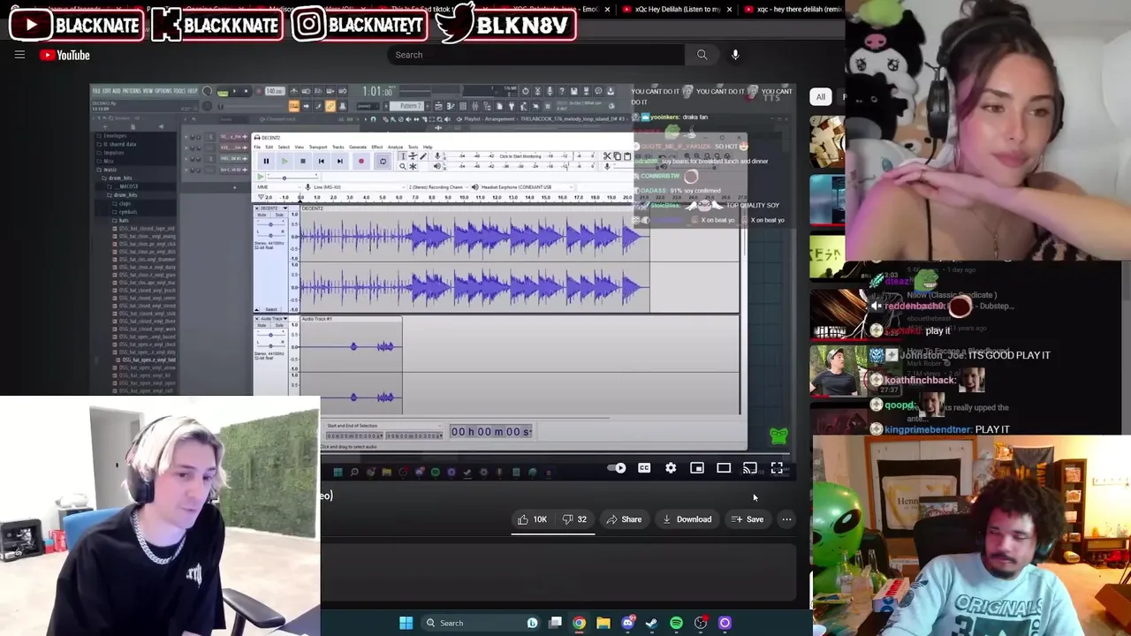This screenshot has width=1131, height=636.
Task: Open Task View from the taskbar
Action: tap(555, 623)
